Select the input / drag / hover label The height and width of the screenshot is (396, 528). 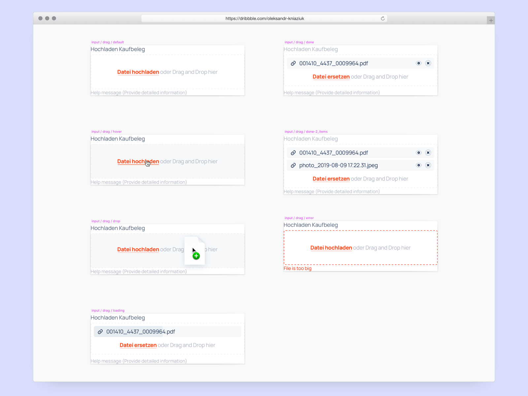[x=106, y=131]
